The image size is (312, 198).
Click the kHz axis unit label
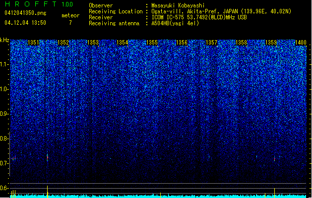point(4,40)
